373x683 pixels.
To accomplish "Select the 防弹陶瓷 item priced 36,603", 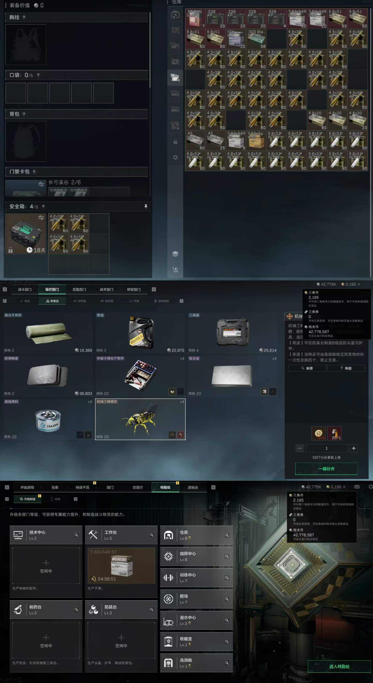I will pos(48,376).
